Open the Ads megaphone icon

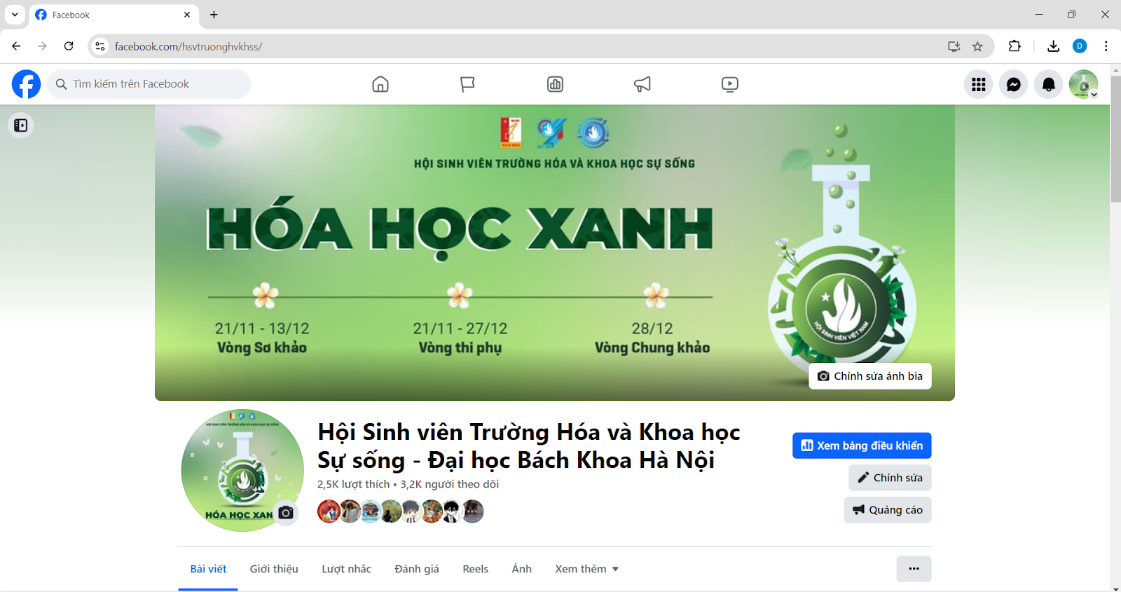(642, 84)
